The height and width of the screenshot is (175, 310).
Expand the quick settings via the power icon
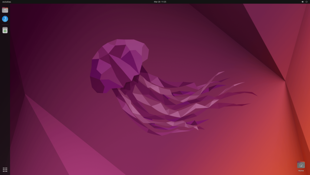click(x=307, y=2)
